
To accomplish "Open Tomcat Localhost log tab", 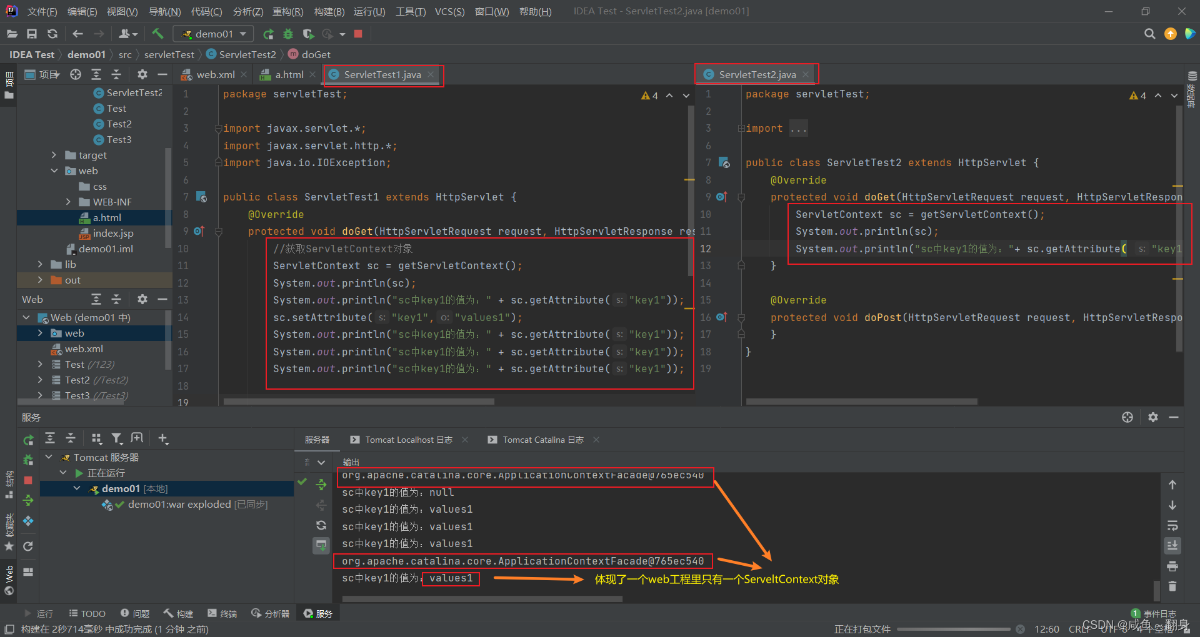I will pyautogui.click(x=409, y=440).
